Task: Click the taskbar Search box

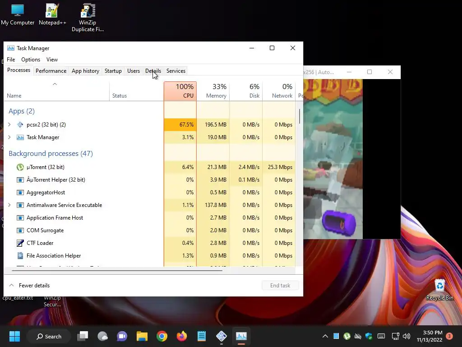Action: [49, 336]
